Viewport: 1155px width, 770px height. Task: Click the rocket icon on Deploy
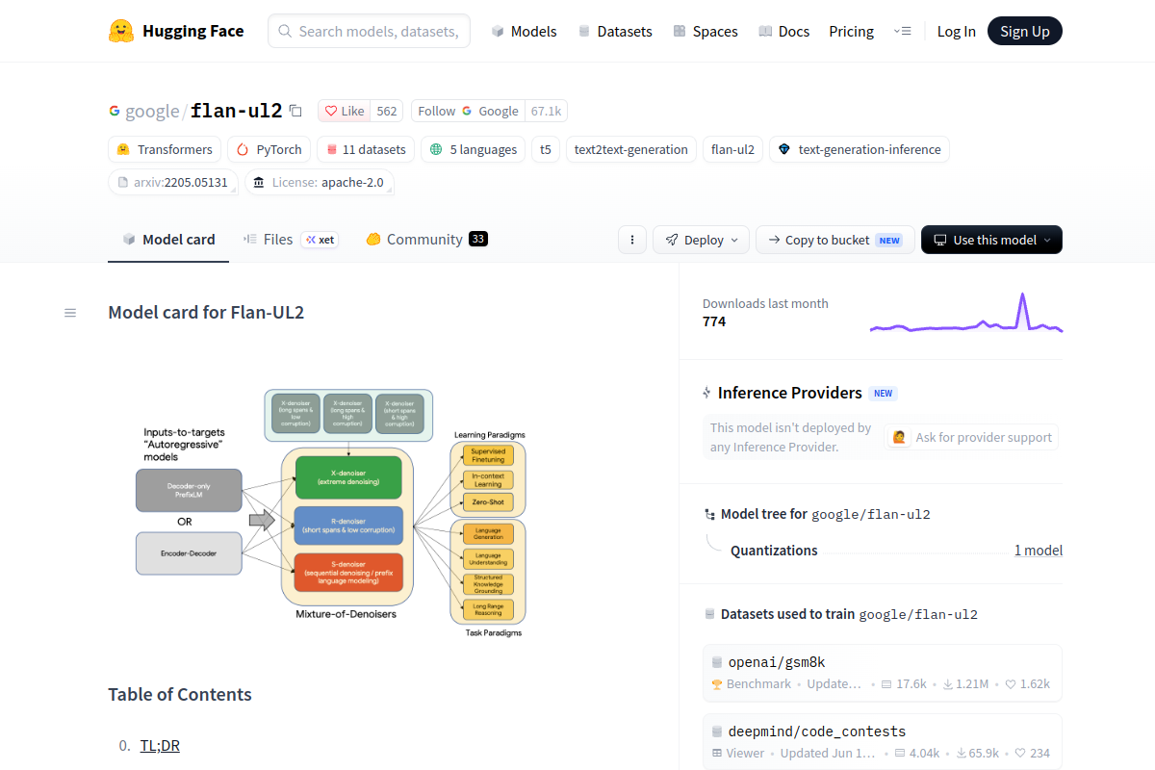(x=671, y=240)
